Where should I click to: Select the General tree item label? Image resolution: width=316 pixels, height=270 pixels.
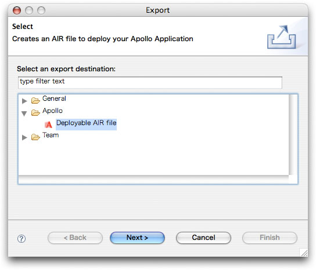pos(54,98)
